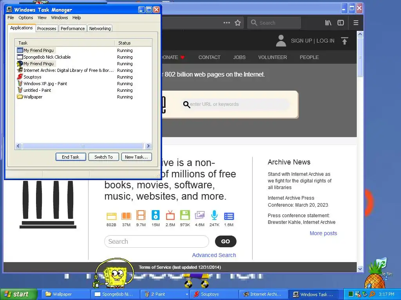Focus the Firefox toolbar Search box

coord(274,23)
